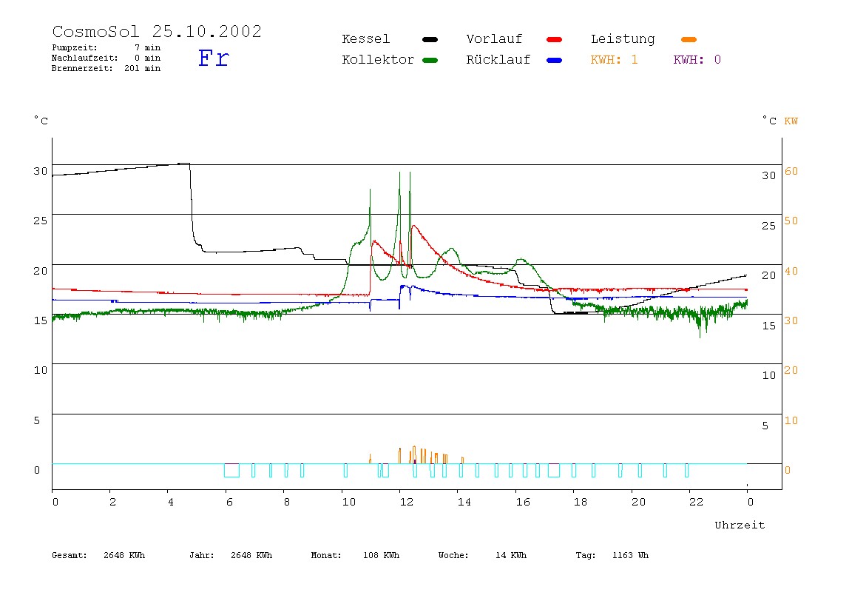The height and width of the screenshot is (601, 849).
Task: Click the 'Uhrzeit' x-axis label
Action: (x=740, y=525)
